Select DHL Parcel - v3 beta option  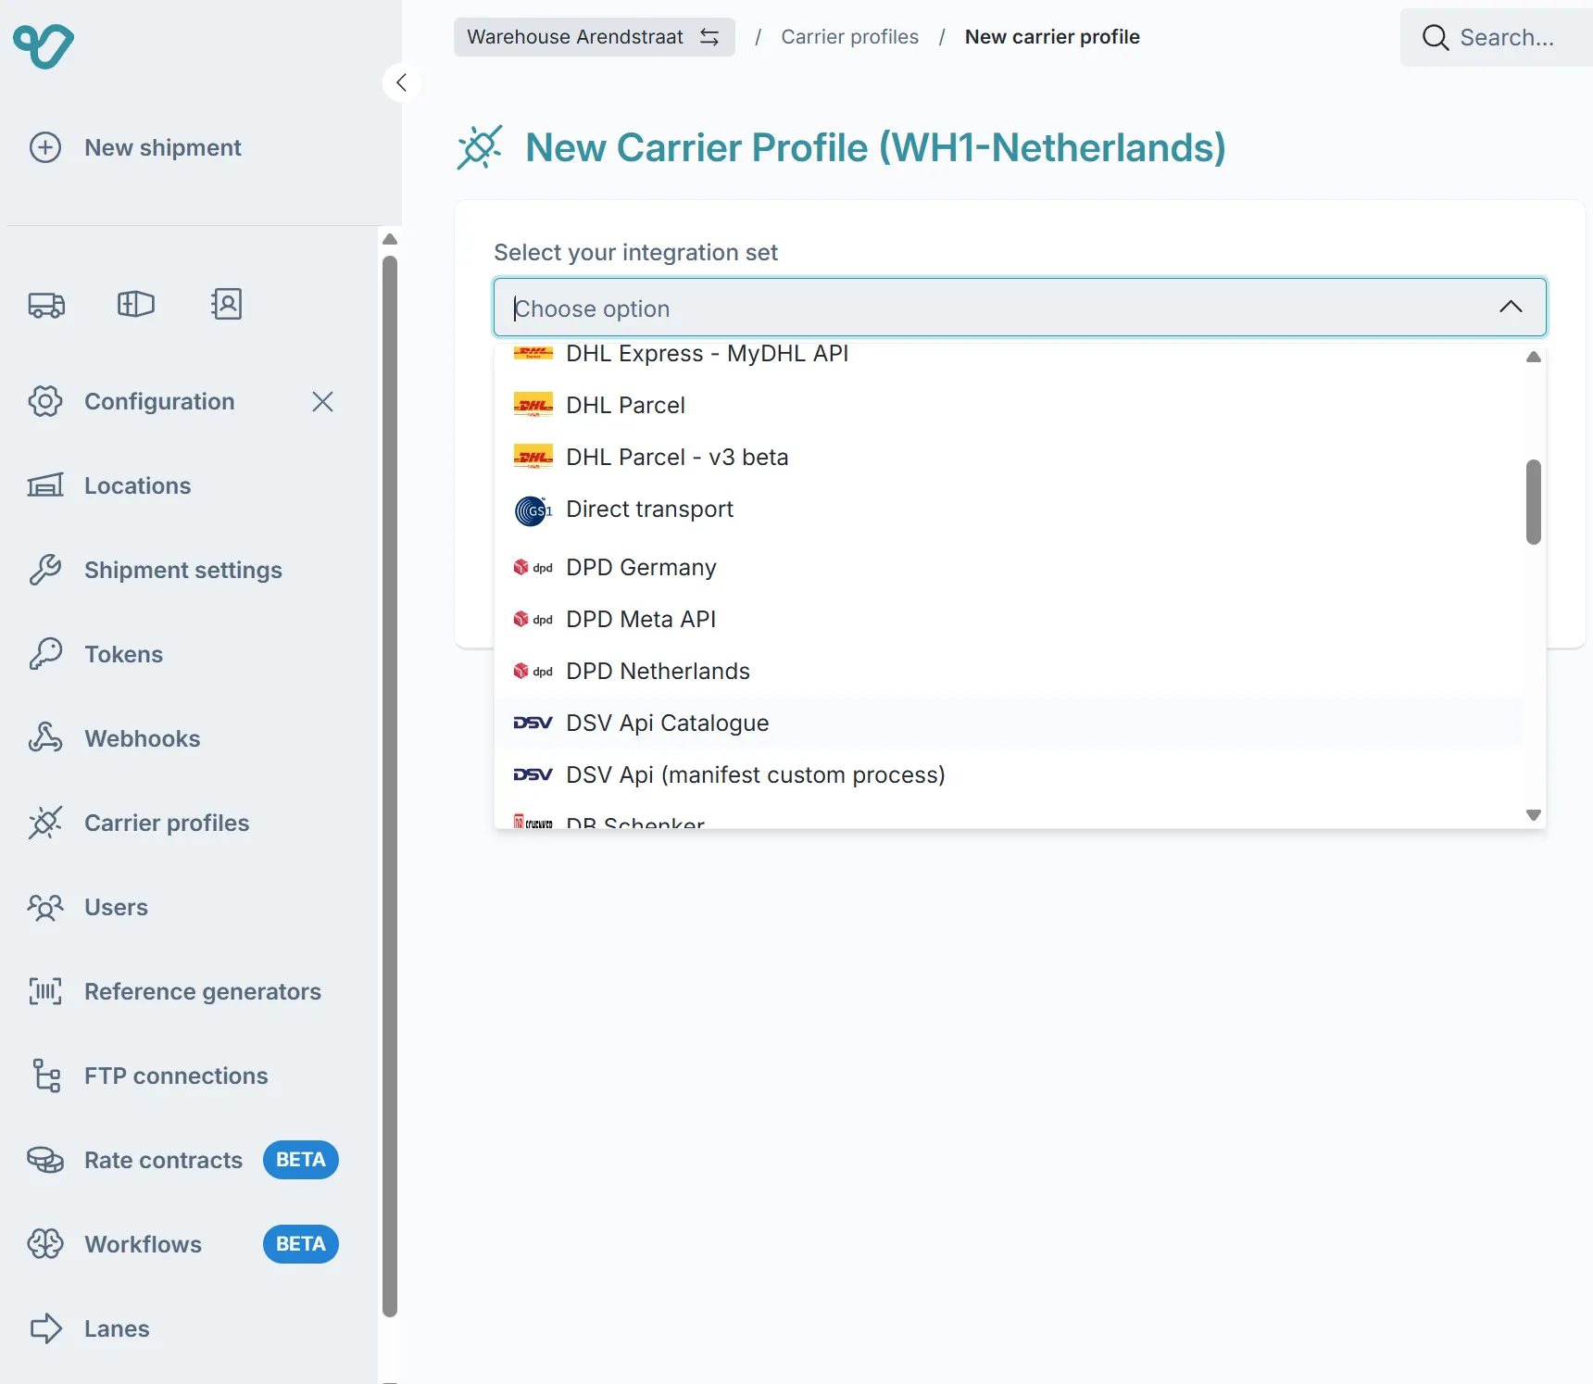click(x=1009, y=457)
